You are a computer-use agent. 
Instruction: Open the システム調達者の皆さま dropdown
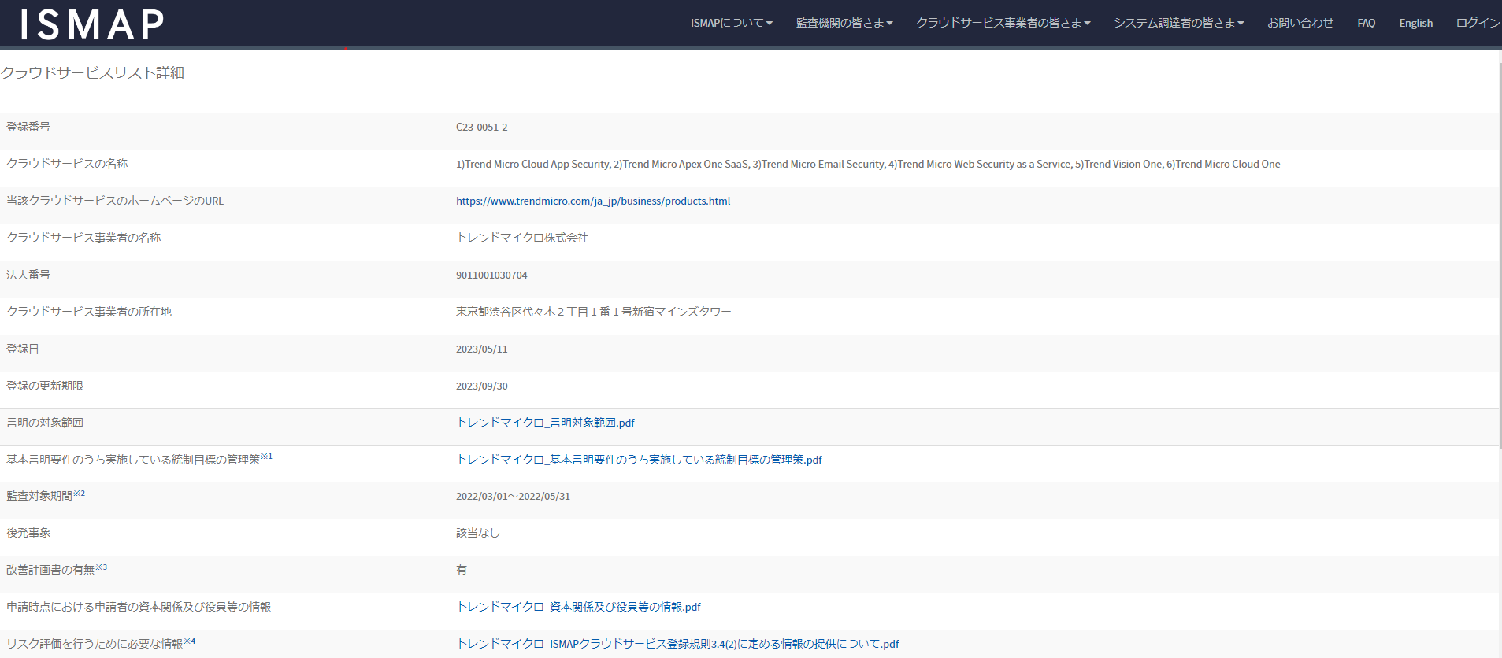pyautogui.click(x=1178, y=23)
